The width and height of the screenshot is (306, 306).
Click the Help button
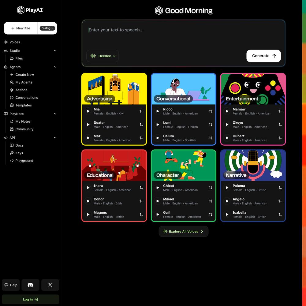[11, 285]
